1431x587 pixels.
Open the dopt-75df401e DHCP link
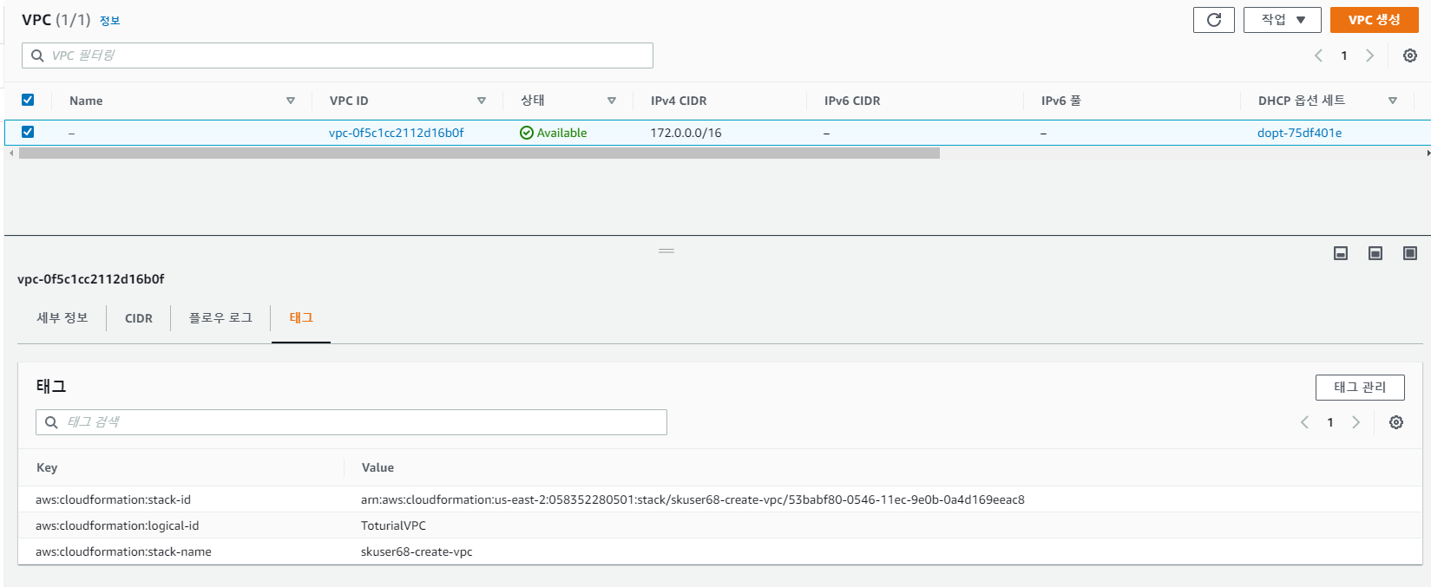(1299, 133)
